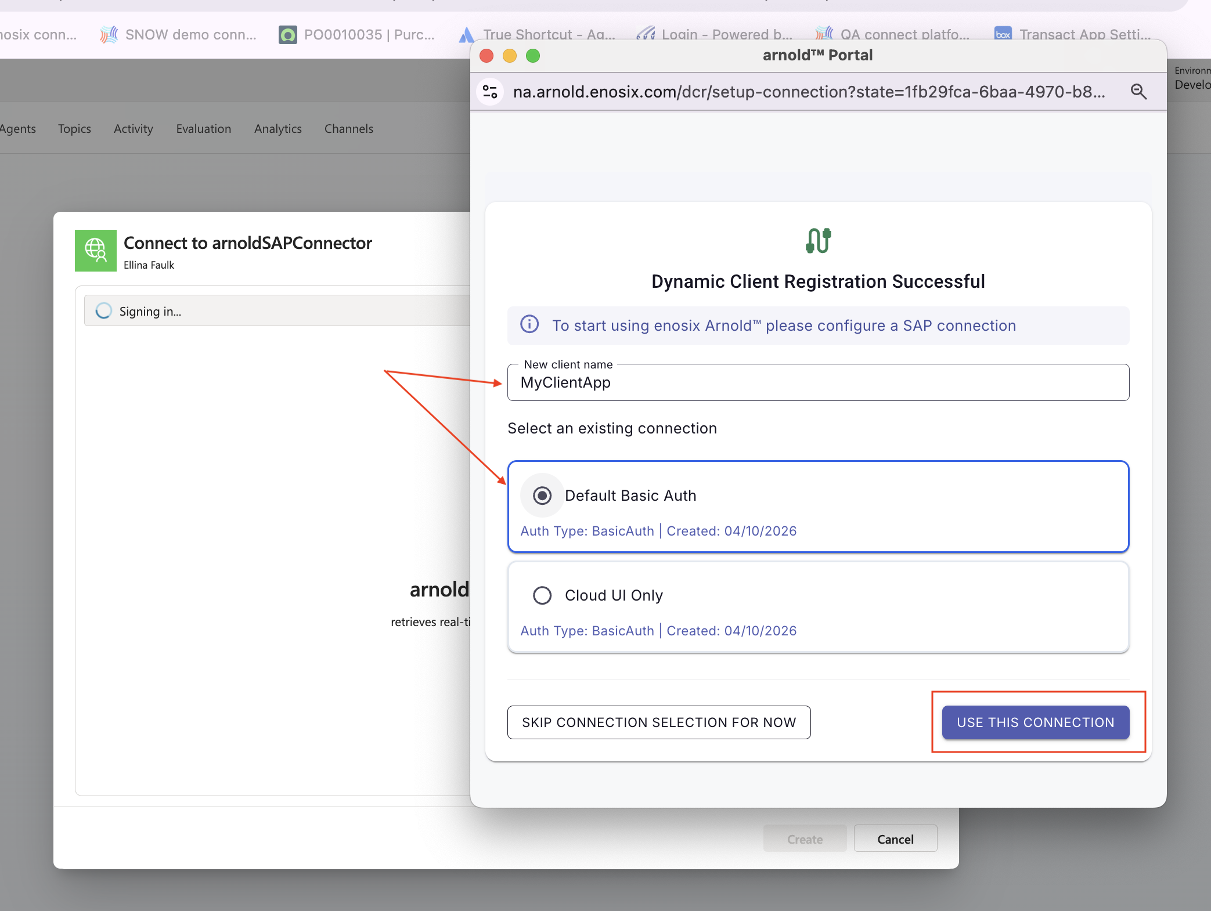Click the True Shortcut Atlassian favicon

pyautogui.click(x=467, y=35)
